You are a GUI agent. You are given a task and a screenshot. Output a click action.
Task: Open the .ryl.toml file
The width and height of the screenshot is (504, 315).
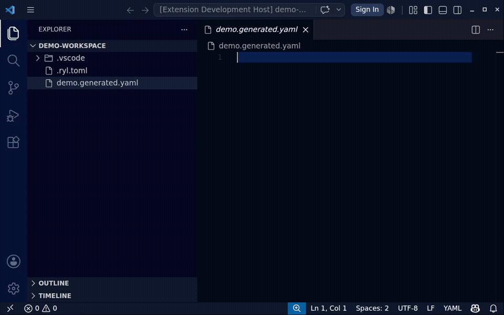pyautogui.click(x=112, y=70)
